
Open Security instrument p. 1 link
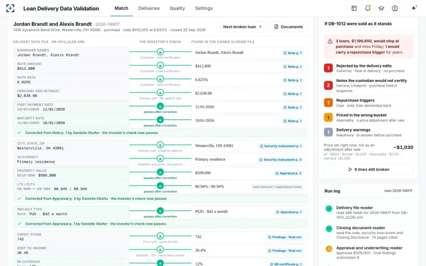click(x=280, y=146)
